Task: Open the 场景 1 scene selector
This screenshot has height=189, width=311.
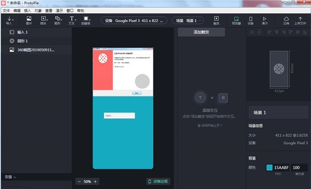Action: pyautogui.click(x=188, y=21)
